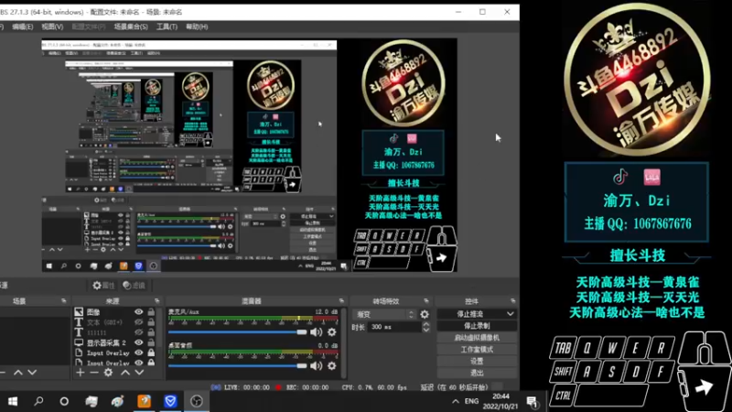Adjust the 麦克风/Aux volume slider

coord(237,332)
